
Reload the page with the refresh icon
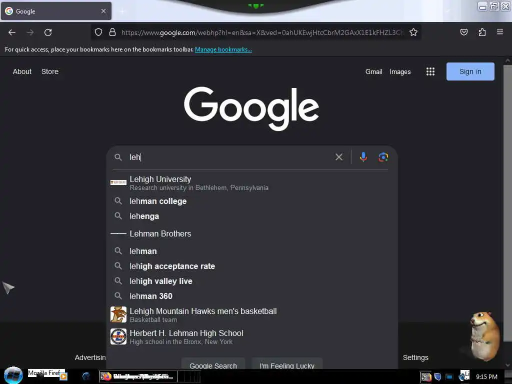click(48, 32)
